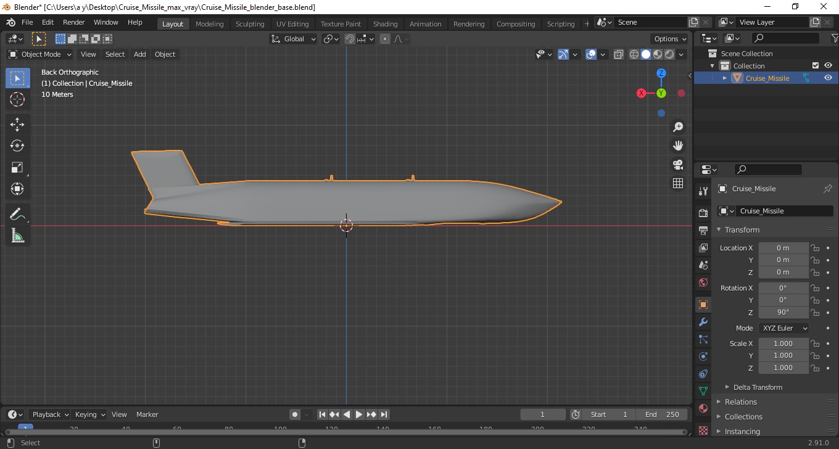The width and height of the screenshot is (839, 449).
Task: Open the Render properties tab
Action: click(703, 213)
